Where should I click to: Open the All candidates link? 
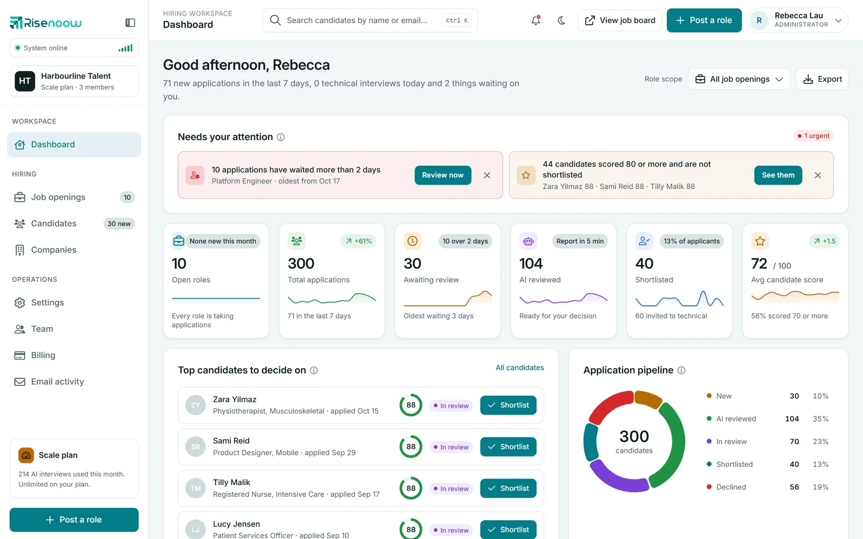pos(520,368)
